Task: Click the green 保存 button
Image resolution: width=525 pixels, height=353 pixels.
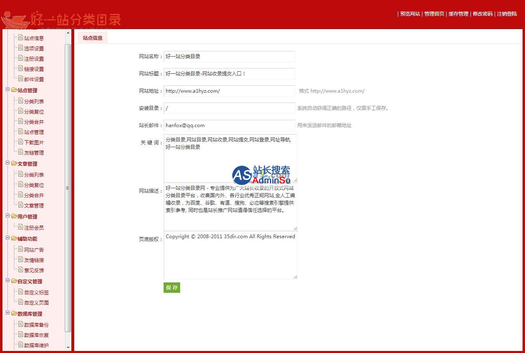Action: pos(172,288)
